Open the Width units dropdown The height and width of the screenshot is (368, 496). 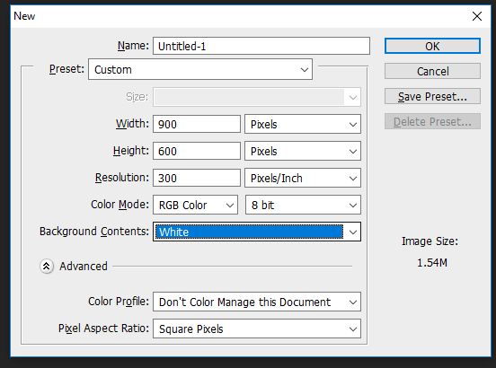pyautogui.click(x=303, y=124)
